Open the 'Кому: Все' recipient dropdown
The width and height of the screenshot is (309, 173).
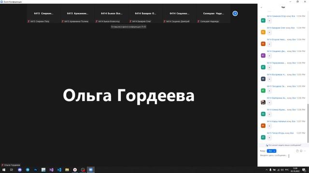pyautogui.click(x=271, y=151)
